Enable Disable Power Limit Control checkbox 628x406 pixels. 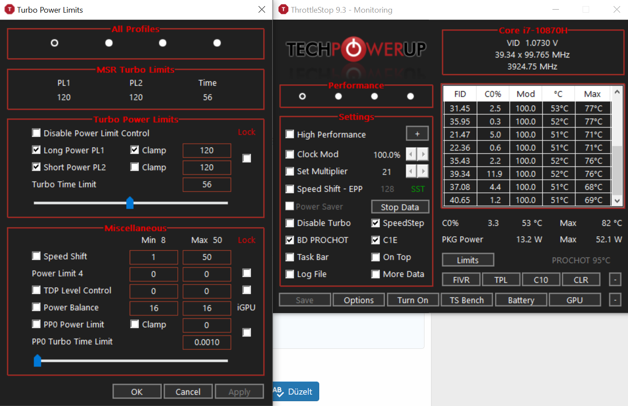(x=36, y=133)
